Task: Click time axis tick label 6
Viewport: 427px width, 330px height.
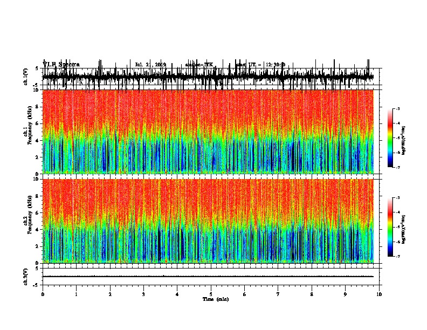Action: click(x=245, y=294)
